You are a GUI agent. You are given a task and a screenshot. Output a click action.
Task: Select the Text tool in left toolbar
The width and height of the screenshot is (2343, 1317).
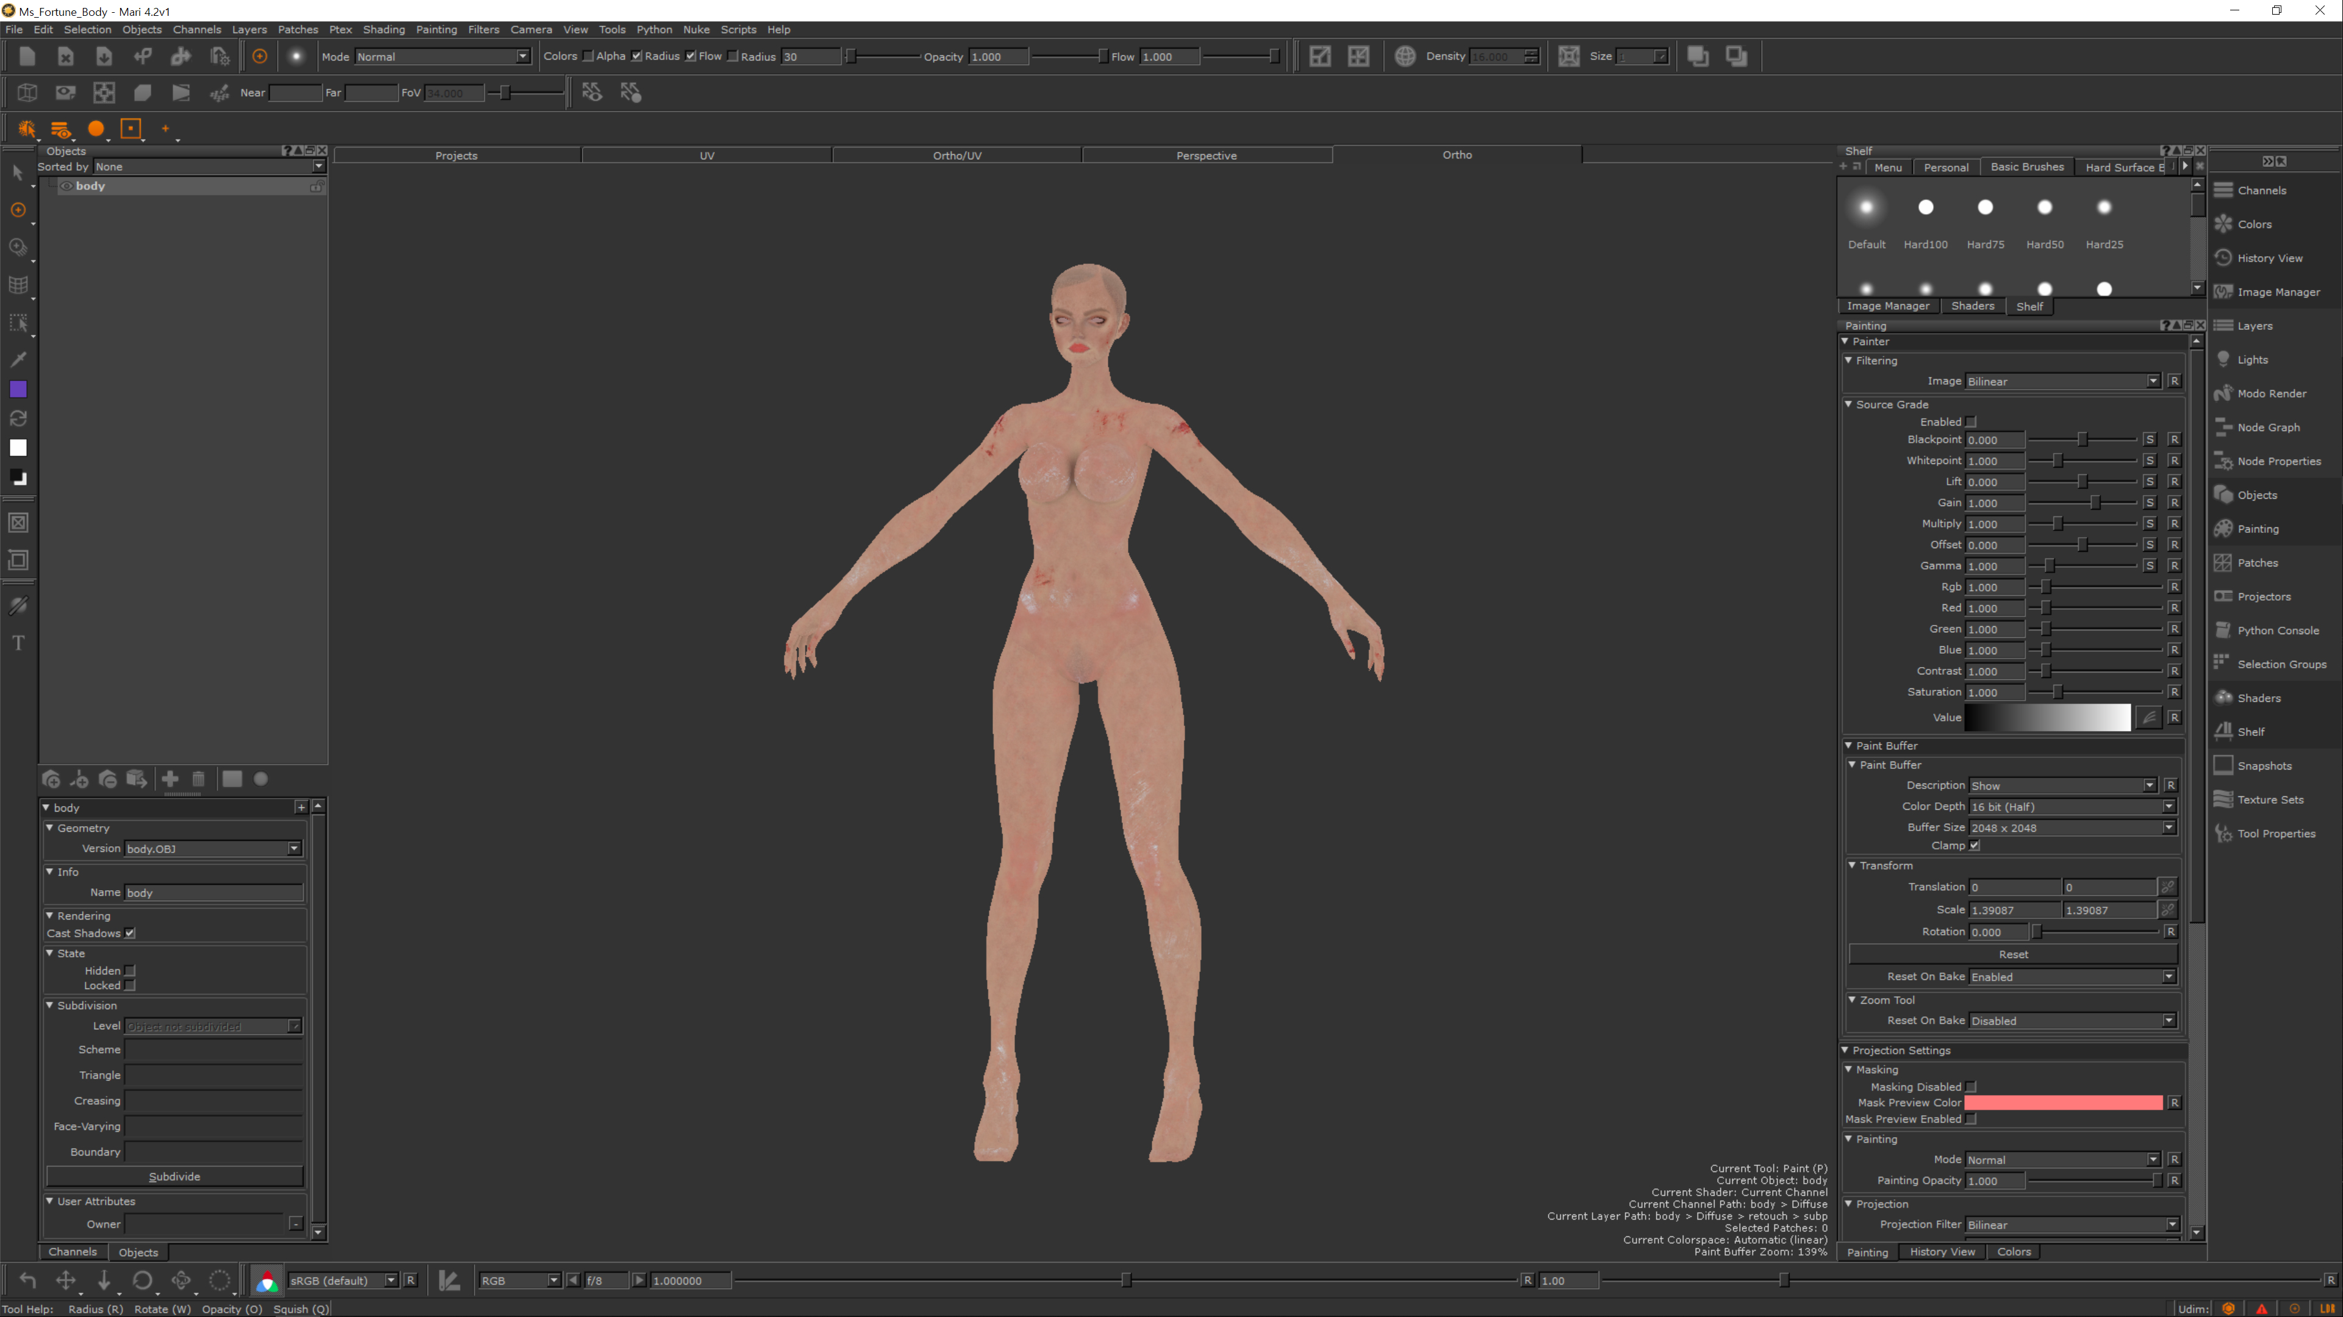click(18, 643)
